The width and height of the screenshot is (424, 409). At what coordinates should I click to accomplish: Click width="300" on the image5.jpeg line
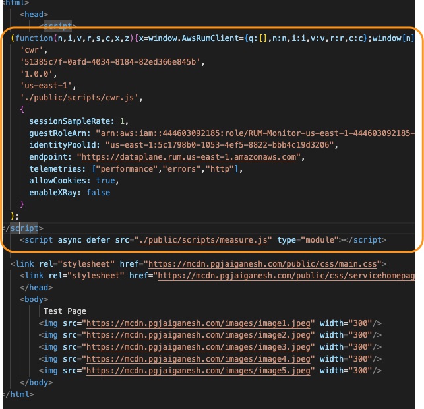(x=346, y=371)
